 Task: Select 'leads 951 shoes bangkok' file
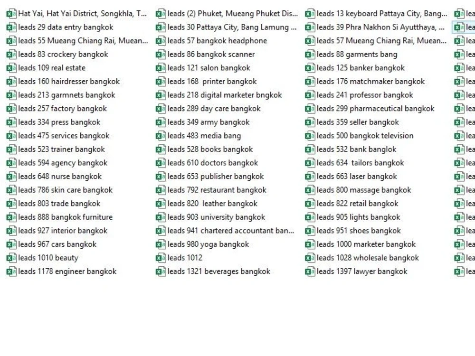click(x=359, y=231)
